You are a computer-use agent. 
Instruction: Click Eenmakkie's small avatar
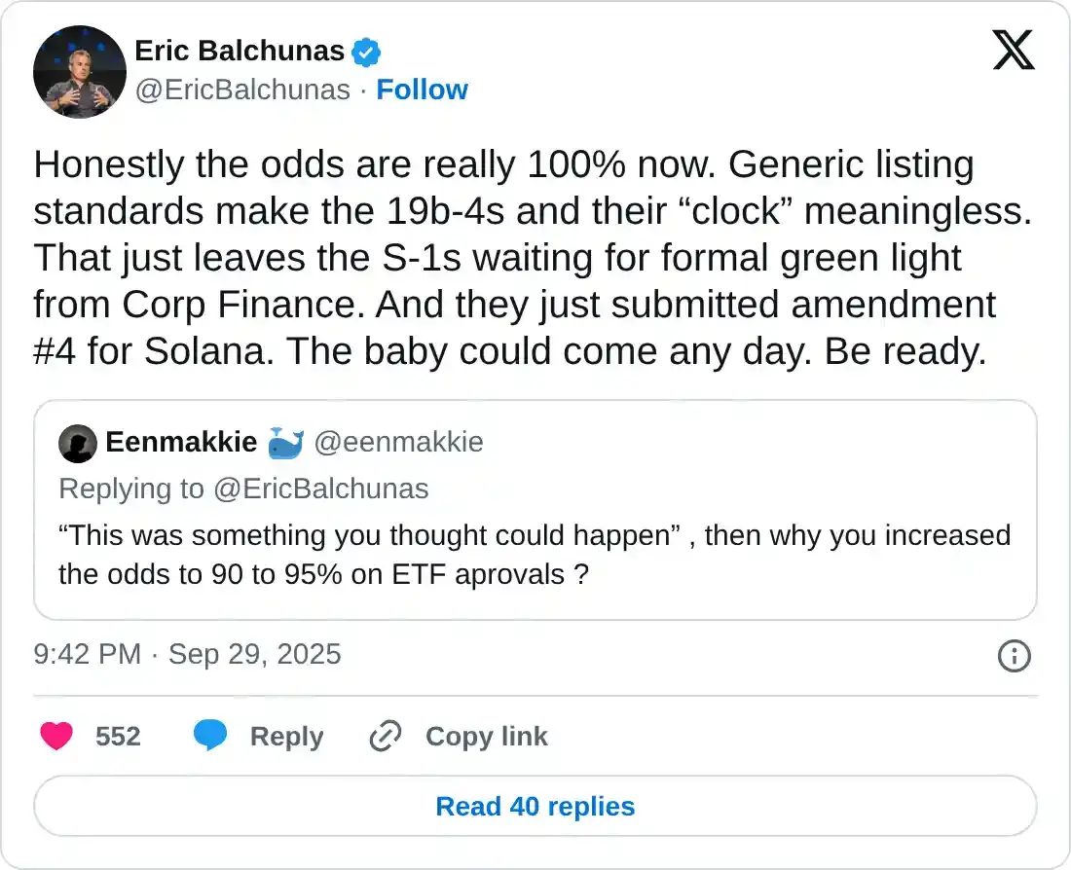click(x=77, y=444)
